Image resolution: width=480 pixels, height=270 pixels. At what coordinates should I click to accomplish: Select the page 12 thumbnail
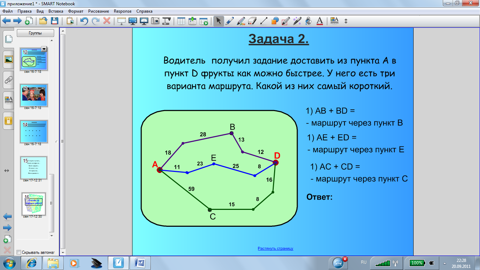(x=34, y=59)
